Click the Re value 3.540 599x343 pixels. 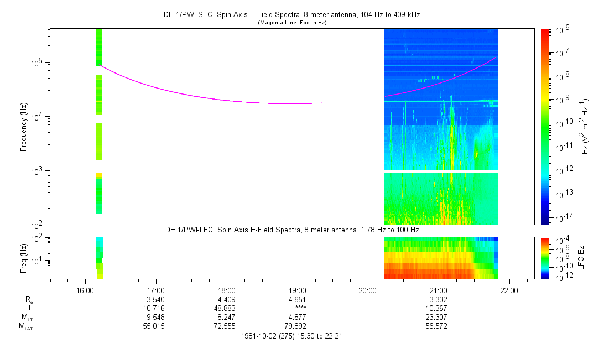(x=155, y=299)
